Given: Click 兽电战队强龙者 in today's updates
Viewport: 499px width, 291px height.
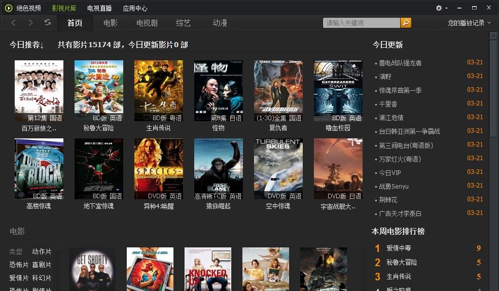Looking at the screenshot, I should pyautogui.click(x=400, y=63).
